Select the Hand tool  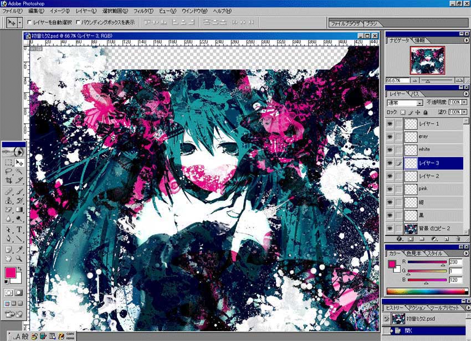pos(8,258)
